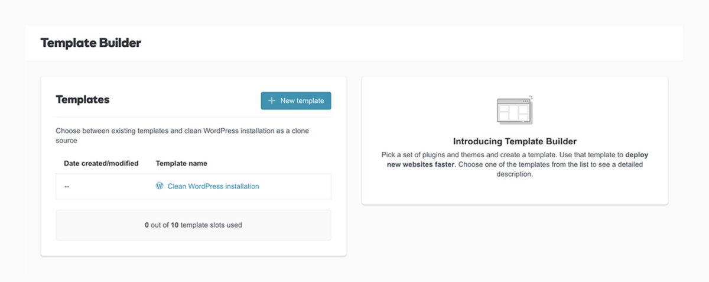Image resolution: width=709 pixels, height=282 pixels.
Task: Click the Templates panel heading
Action: click(83, 99)
